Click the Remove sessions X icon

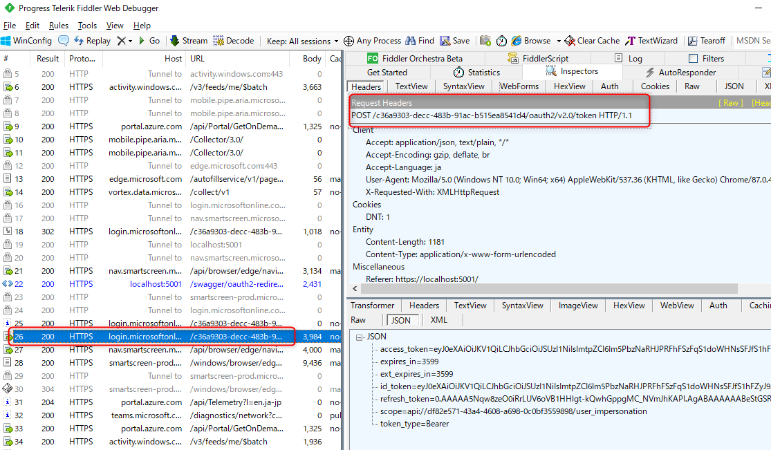(122, 41)
